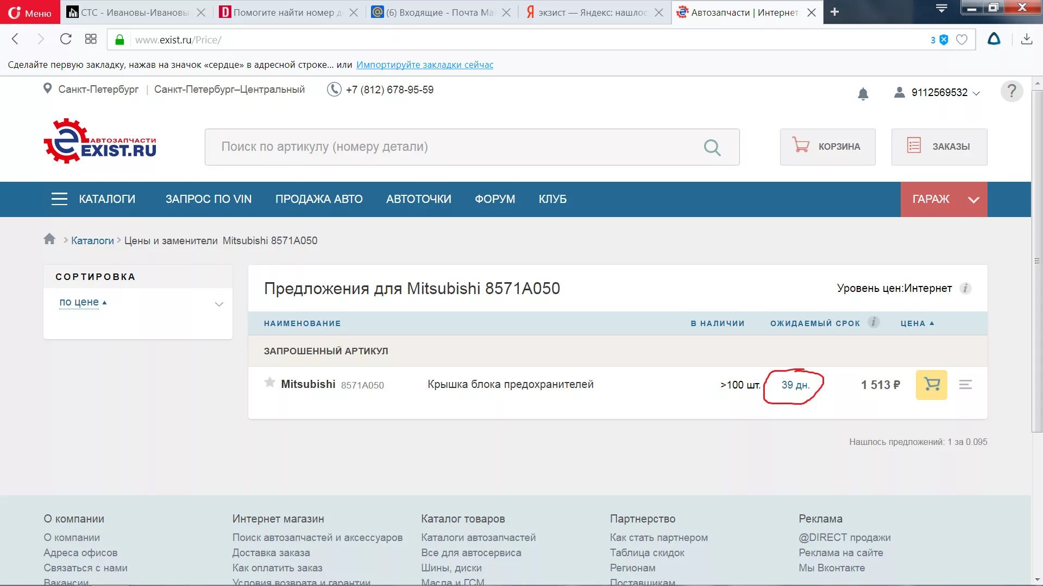Expand the sorting options chevron
The height and width of the screenshot is (586, 1043).
(219, 304)
